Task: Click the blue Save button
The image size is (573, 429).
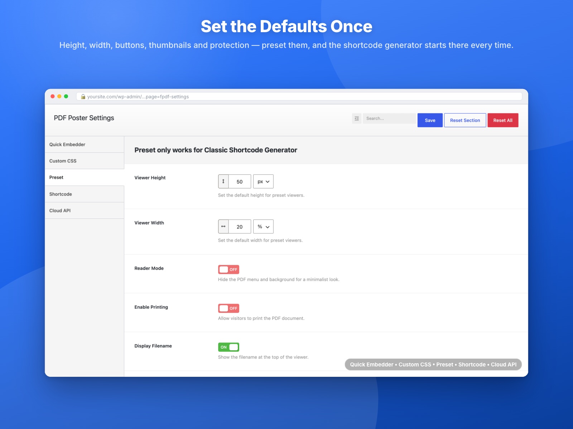Action: click(430, 120)
